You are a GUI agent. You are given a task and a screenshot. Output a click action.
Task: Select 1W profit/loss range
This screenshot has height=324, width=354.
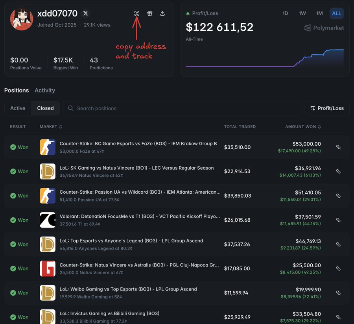pyautogui.click(x=302, y=13)
